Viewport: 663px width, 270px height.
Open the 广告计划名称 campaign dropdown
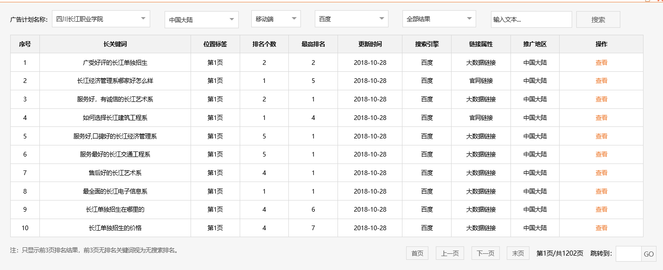102,19
